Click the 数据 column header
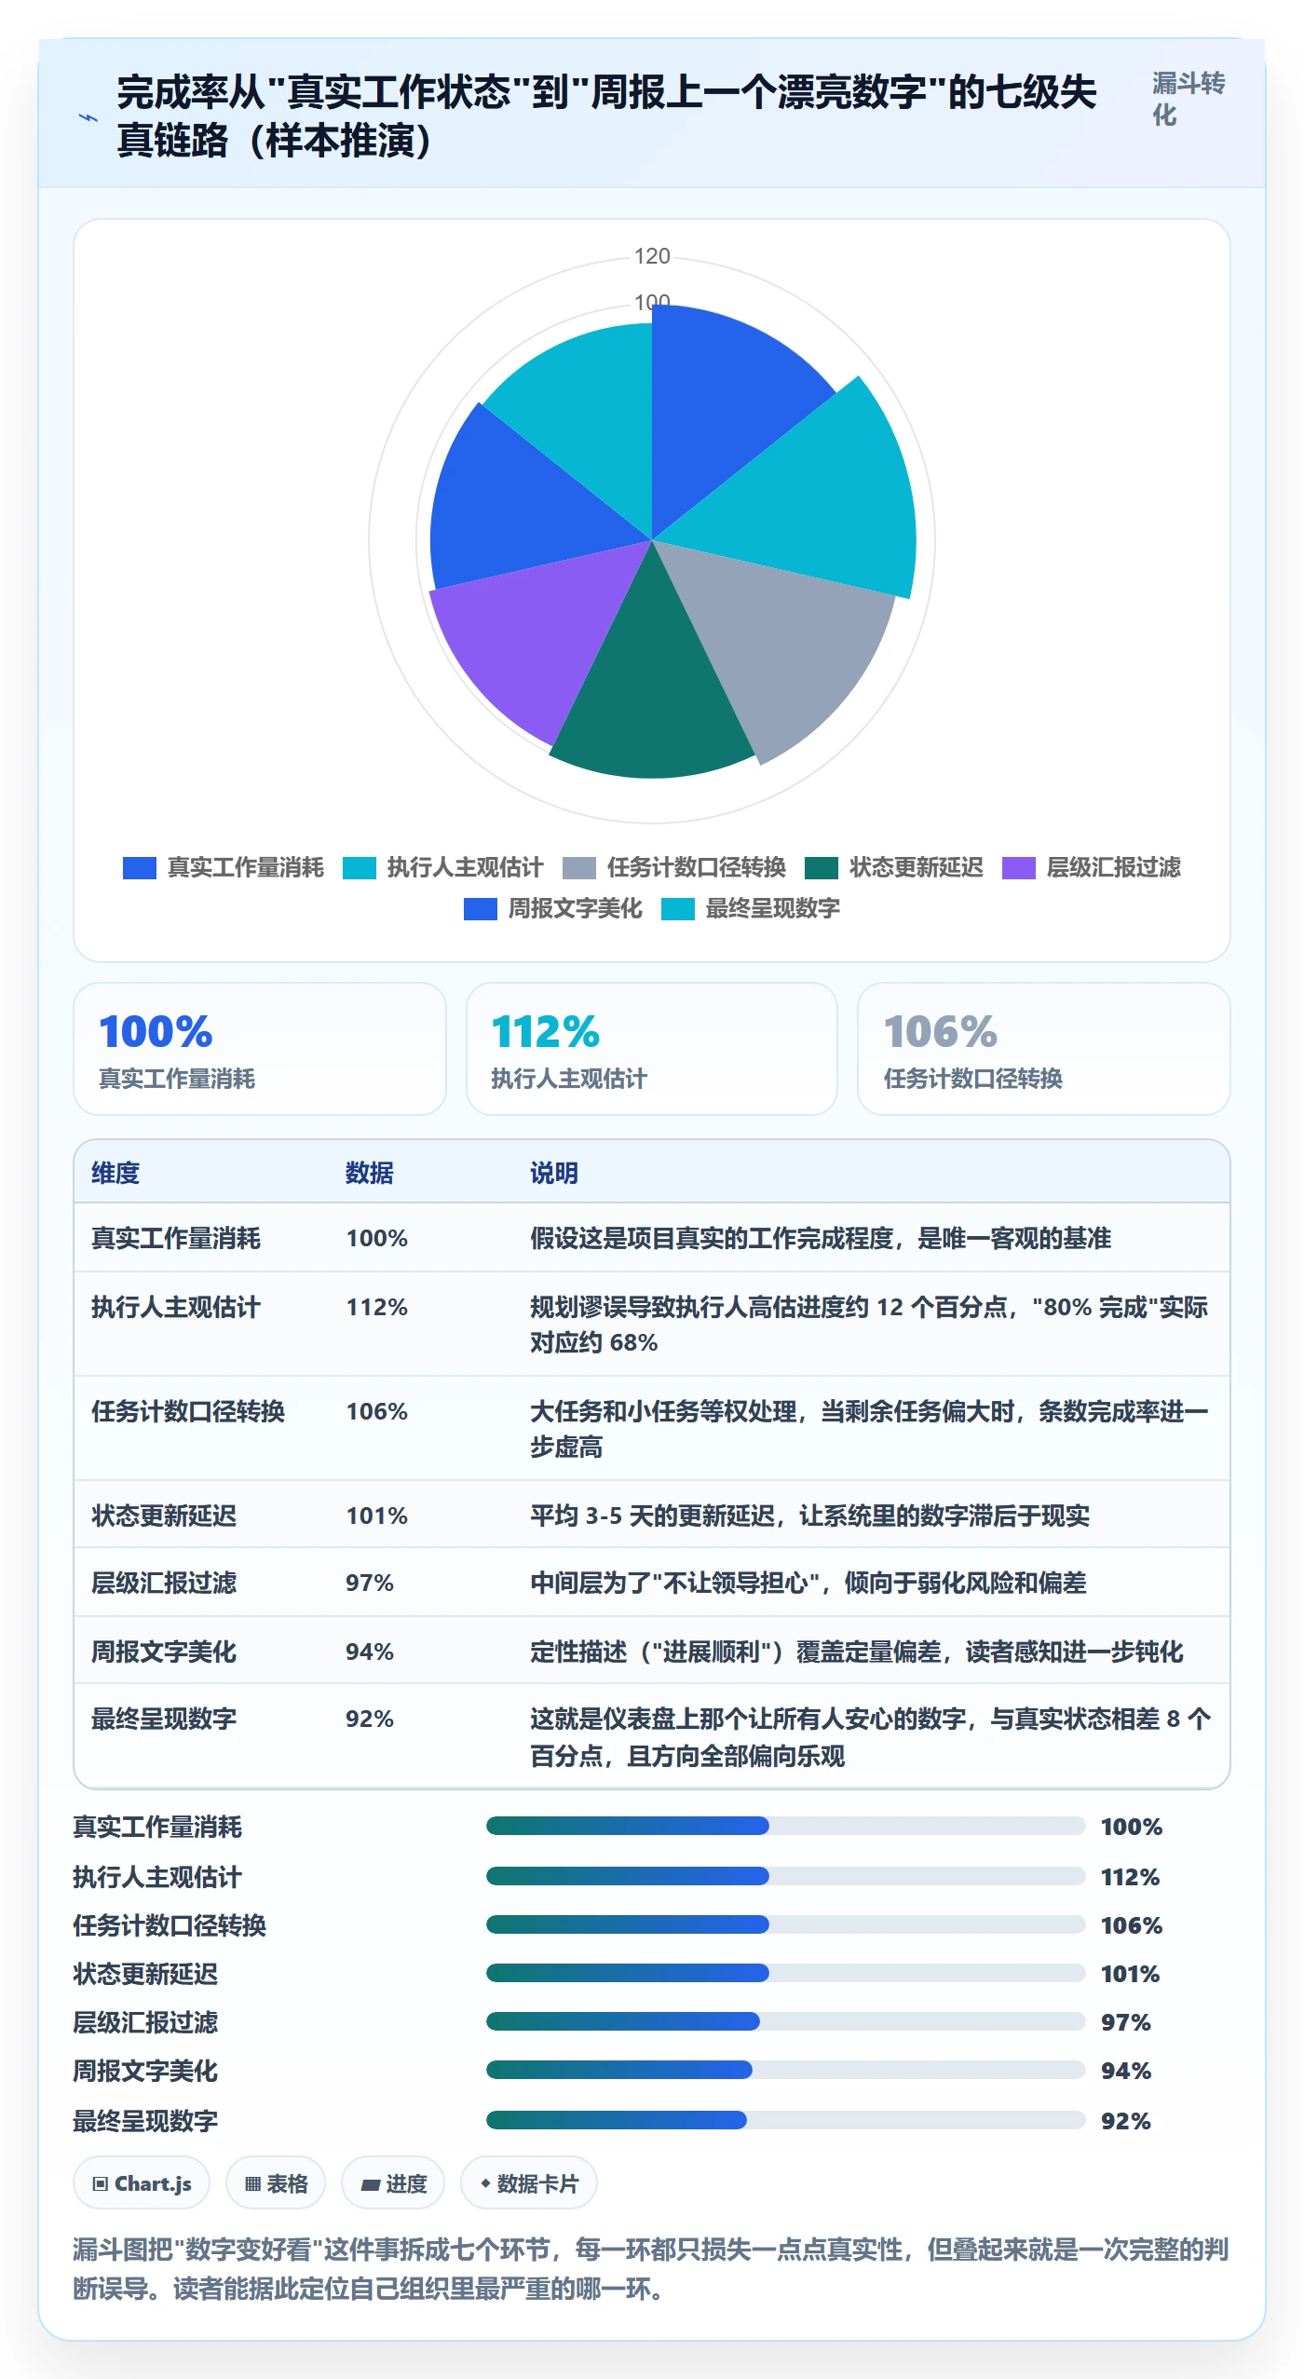This screenshot has width=1304, height=2379. point(370,1173)
